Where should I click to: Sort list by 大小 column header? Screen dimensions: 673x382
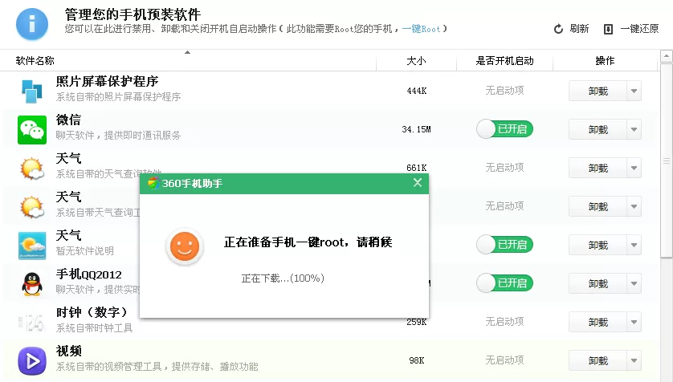point(416,61)
